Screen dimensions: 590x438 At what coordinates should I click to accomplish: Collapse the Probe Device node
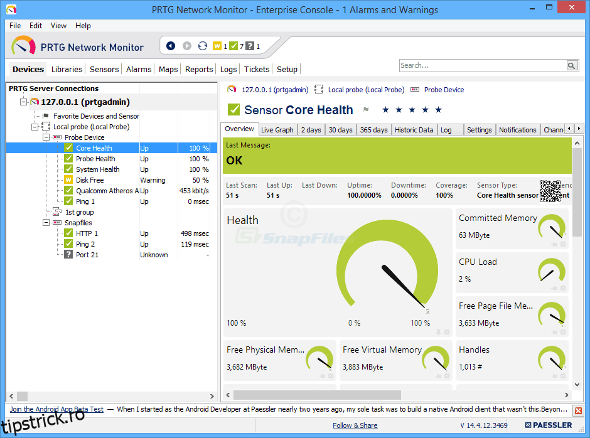(x=46, y=137)
